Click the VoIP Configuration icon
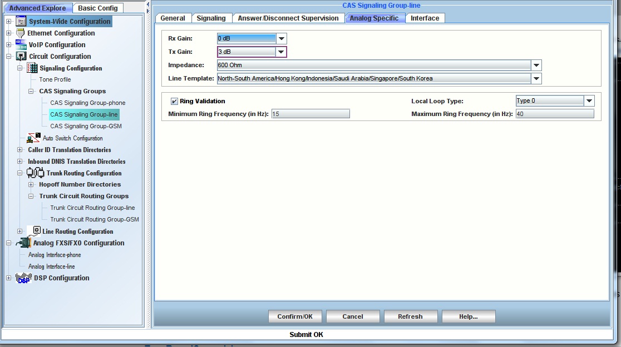Image resolution: width=621 pixels, height=347 pixels. click(21, 45)
